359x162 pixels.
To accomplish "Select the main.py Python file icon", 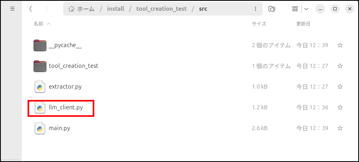I will [x=40, y=128].
